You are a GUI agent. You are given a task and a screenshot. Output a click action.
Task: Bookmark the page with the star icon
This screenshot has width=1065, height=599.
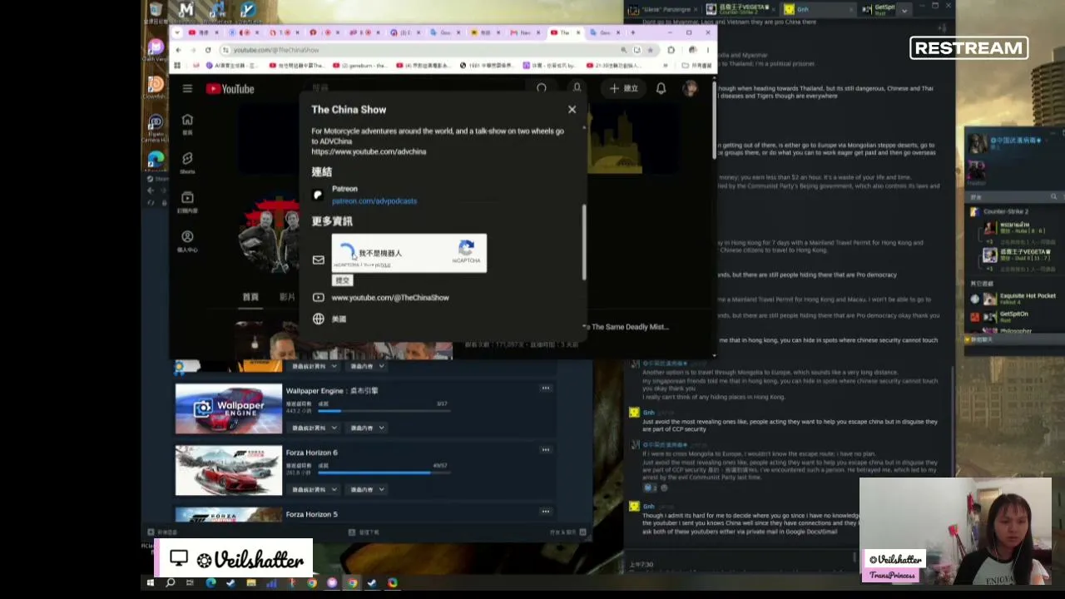[650, 50]
